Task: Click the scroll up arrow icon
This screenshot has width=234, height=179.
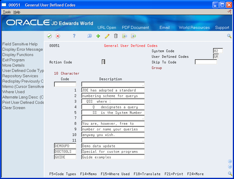Action: pos(230,161)
